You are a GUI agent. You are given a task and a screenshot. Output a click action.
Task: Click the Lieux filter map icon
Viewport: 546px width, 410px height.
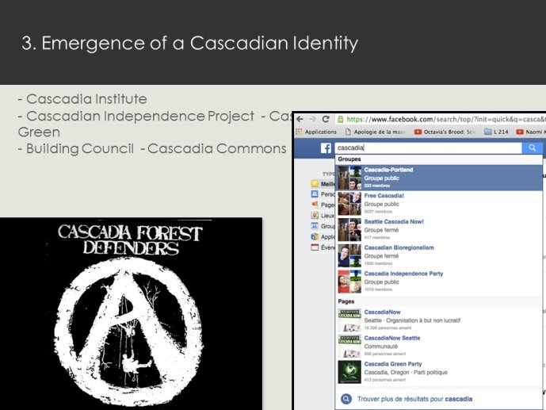[315, 215]
